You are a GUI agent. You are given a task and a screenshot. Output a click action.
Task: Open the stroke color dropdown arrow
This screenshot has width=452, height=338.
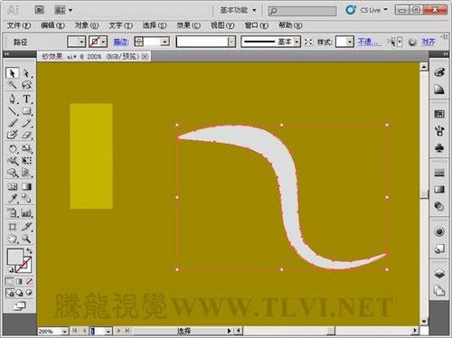tap(104, 42)
